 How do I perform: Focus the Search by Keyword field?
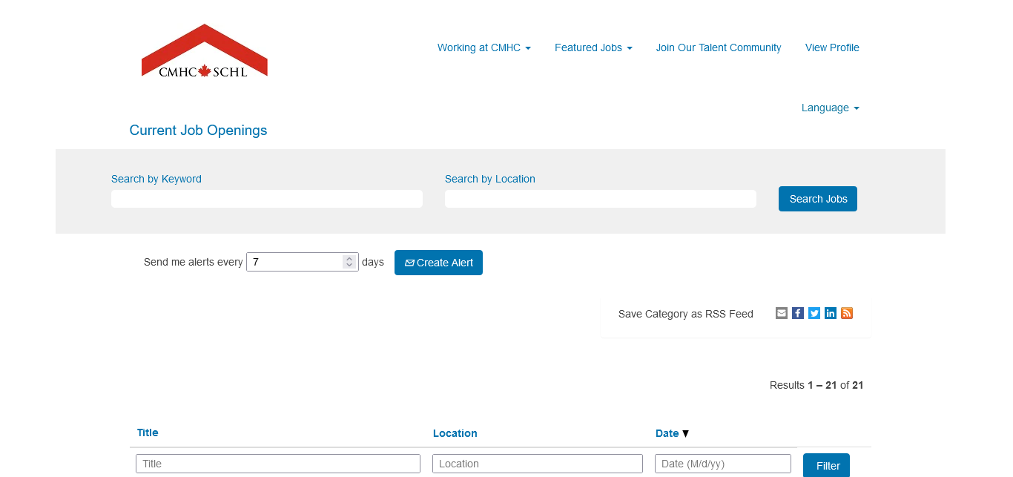point(267,199)
